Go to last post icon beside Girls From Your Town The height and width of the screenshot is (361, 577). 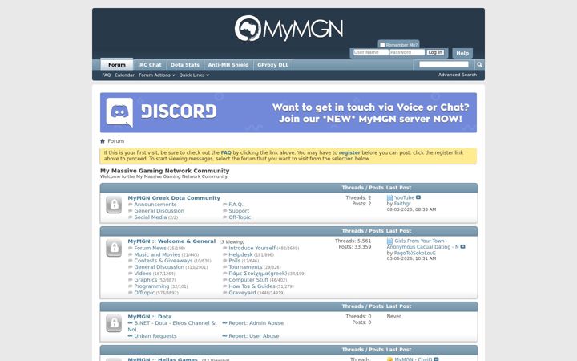click(463, 247)
